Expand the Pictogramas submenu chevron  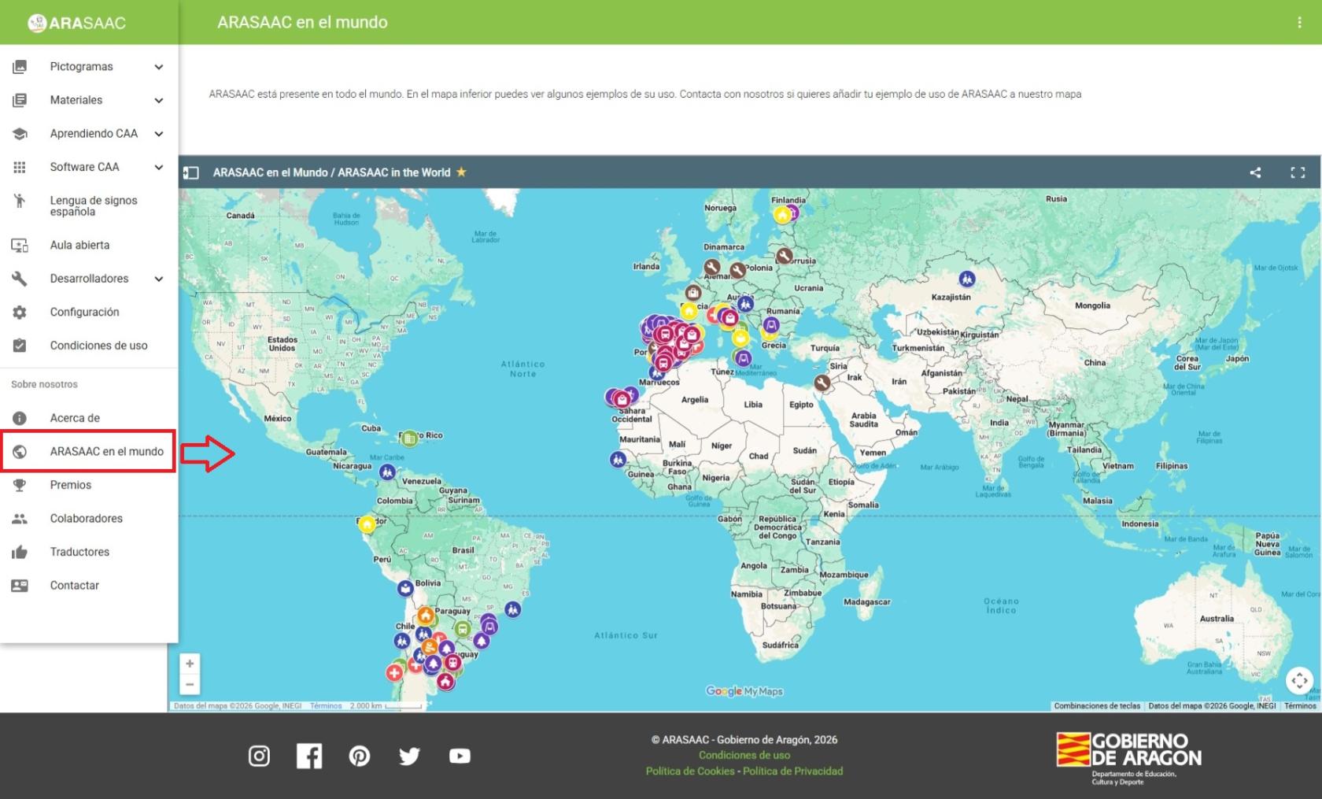pos(159,67)
